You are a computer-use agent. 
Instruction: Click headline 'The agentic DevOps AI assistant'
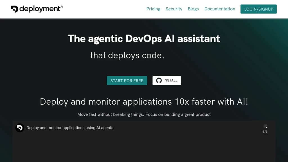pyautogui.click(x=144, y=39)
